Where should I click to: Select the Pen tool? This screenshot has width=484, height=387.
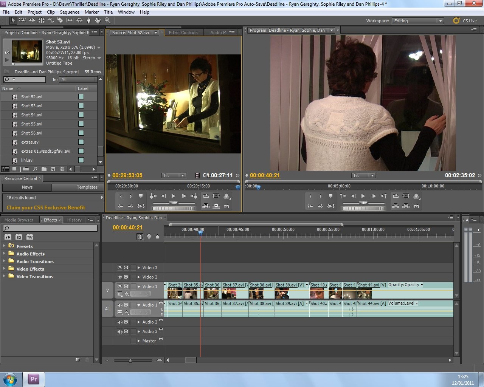coord(89,20)
